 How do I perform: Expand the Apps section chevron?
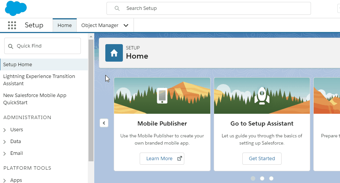tap(5, 181)
